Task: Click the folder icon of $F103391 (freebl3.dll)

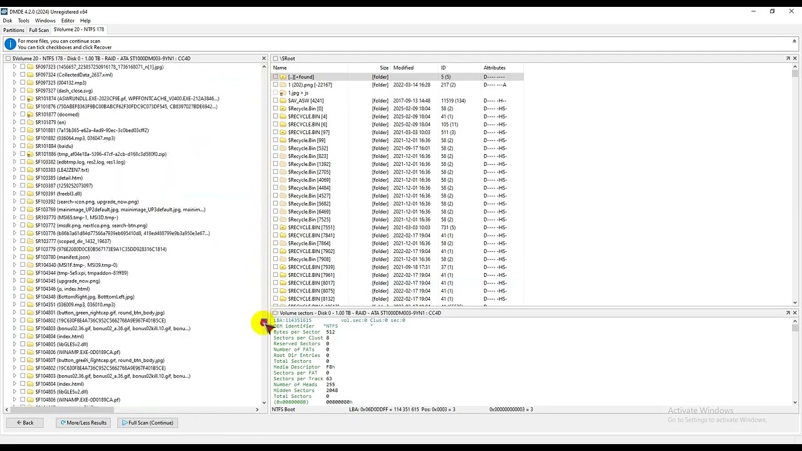Action: click(30, 194)
